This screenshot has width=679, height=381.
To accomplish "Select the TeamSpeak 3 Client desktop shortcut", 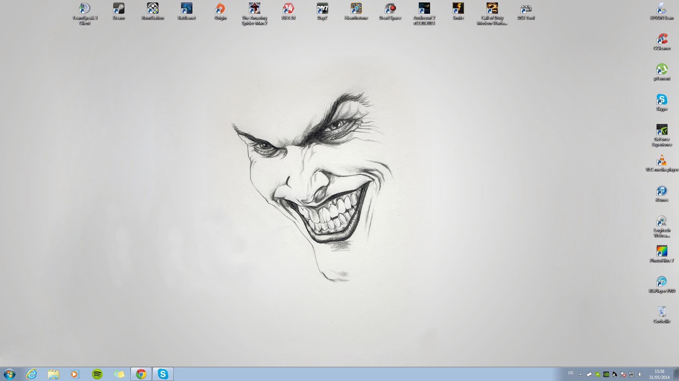I will coord(85,14).
